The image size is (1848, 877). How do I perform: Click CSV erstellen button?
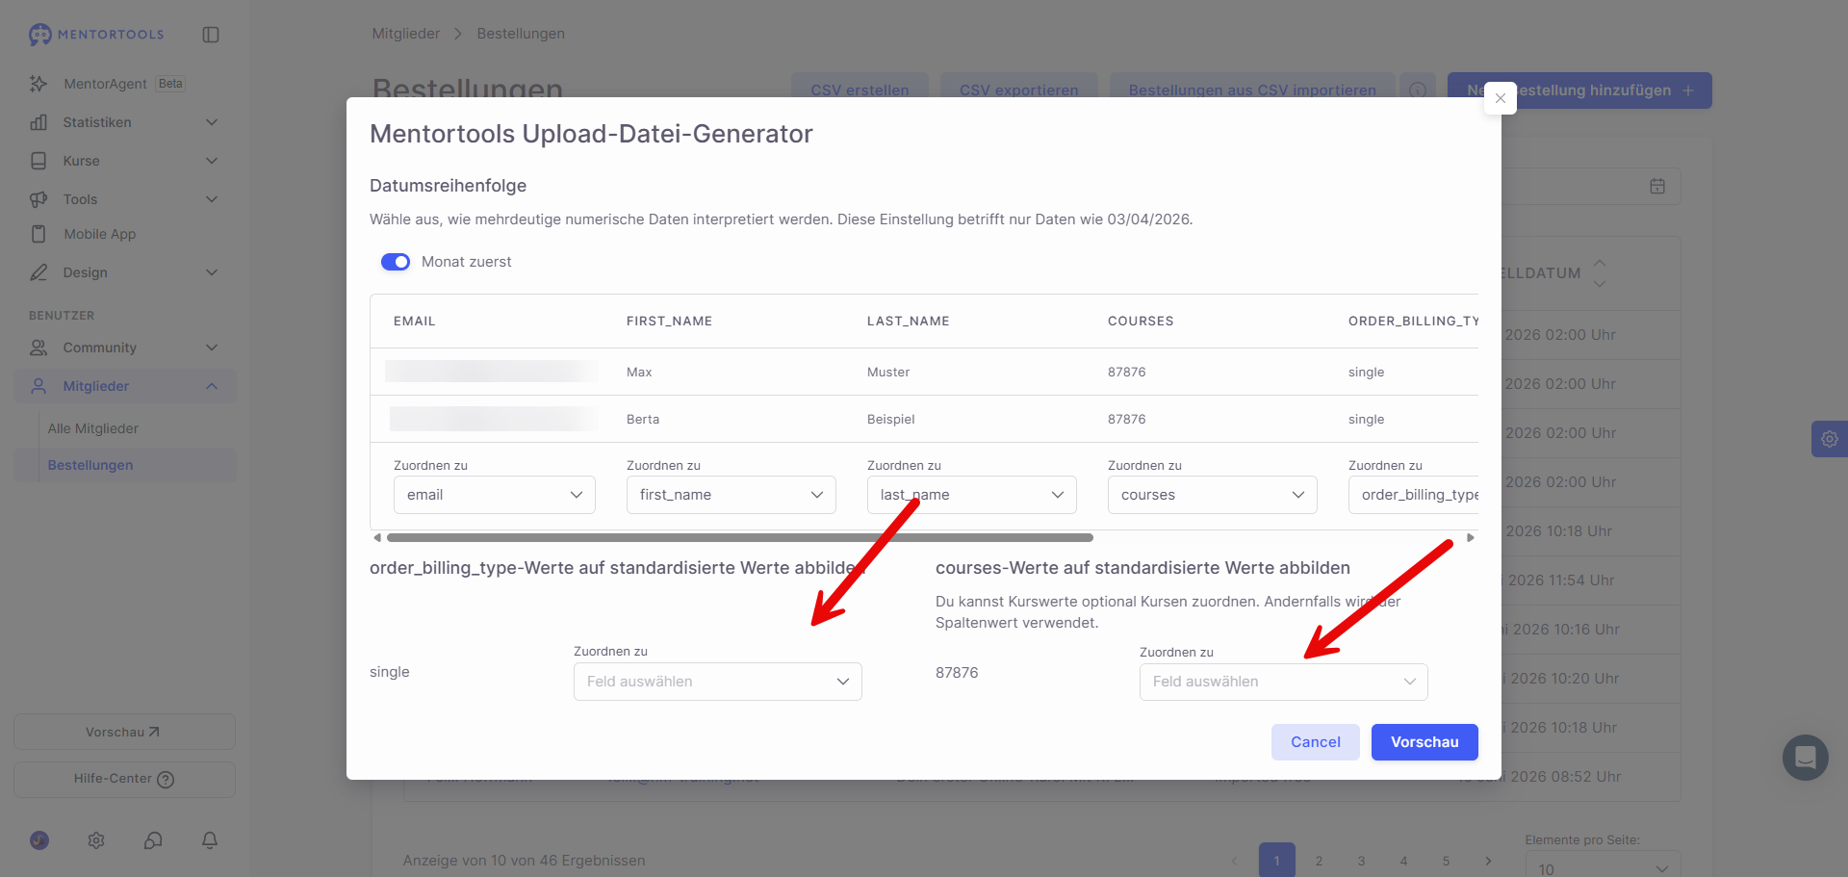[860, 90]
